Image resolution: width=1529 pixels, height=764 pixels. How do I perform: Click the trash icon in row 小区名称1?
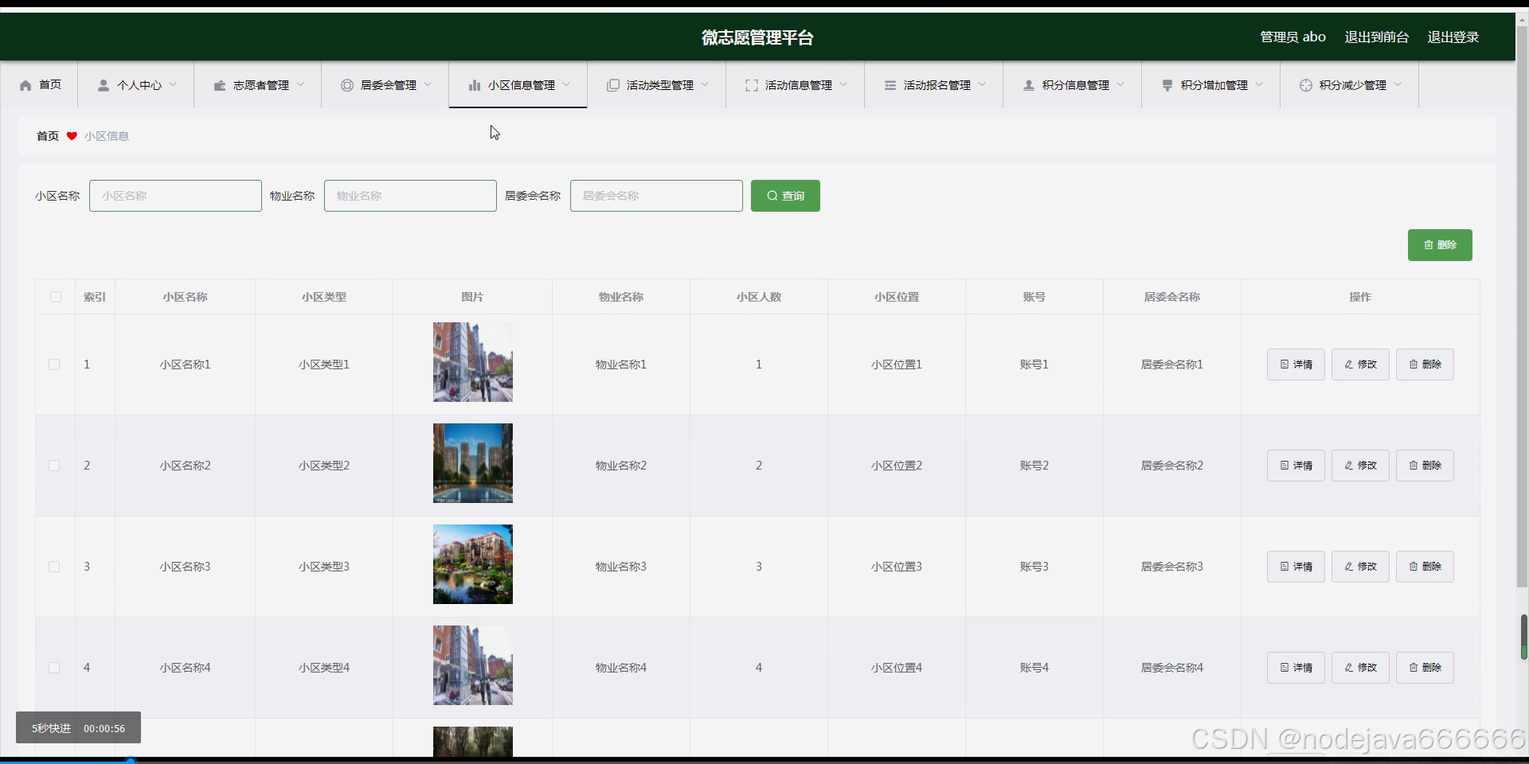pos(1414,364)
